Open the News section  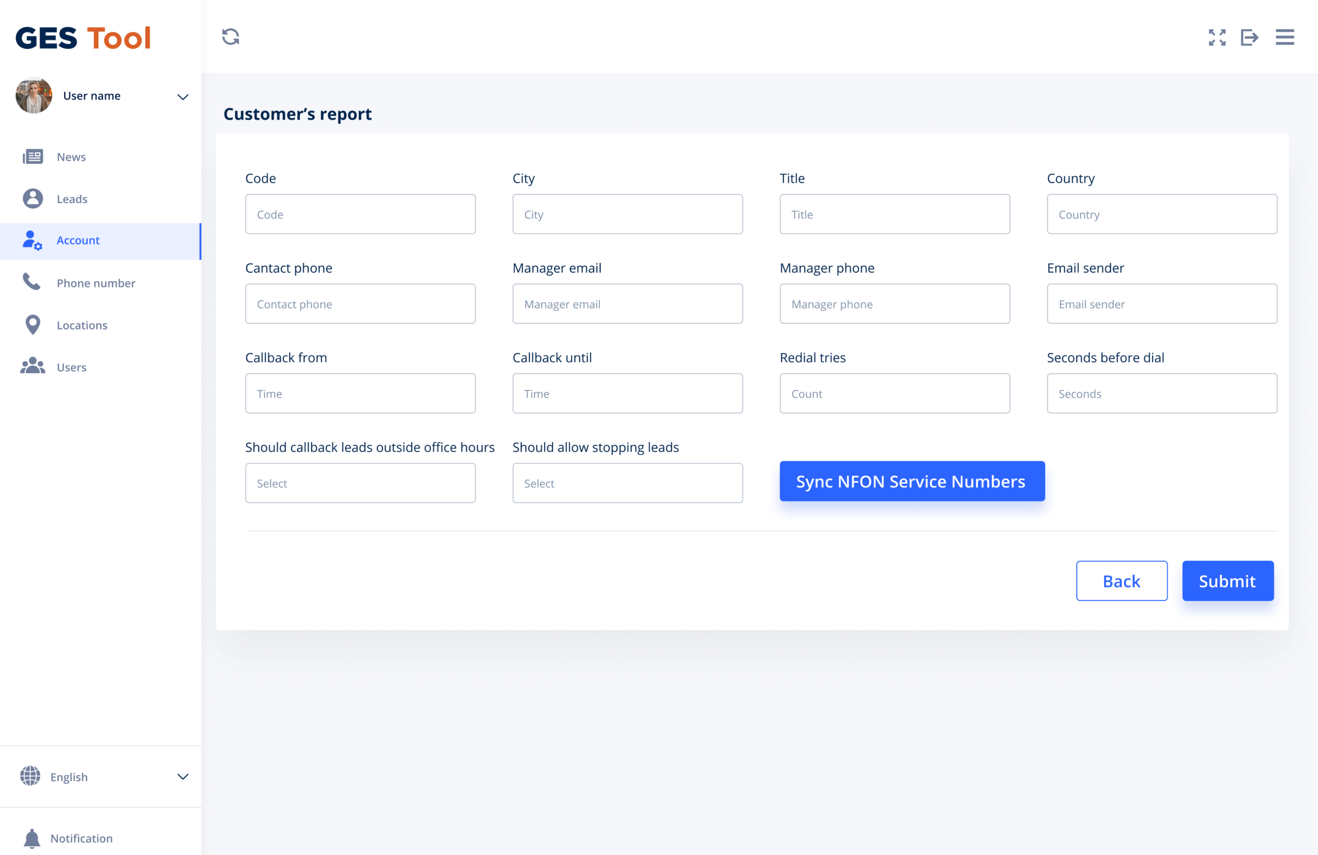tap(71, 156)
